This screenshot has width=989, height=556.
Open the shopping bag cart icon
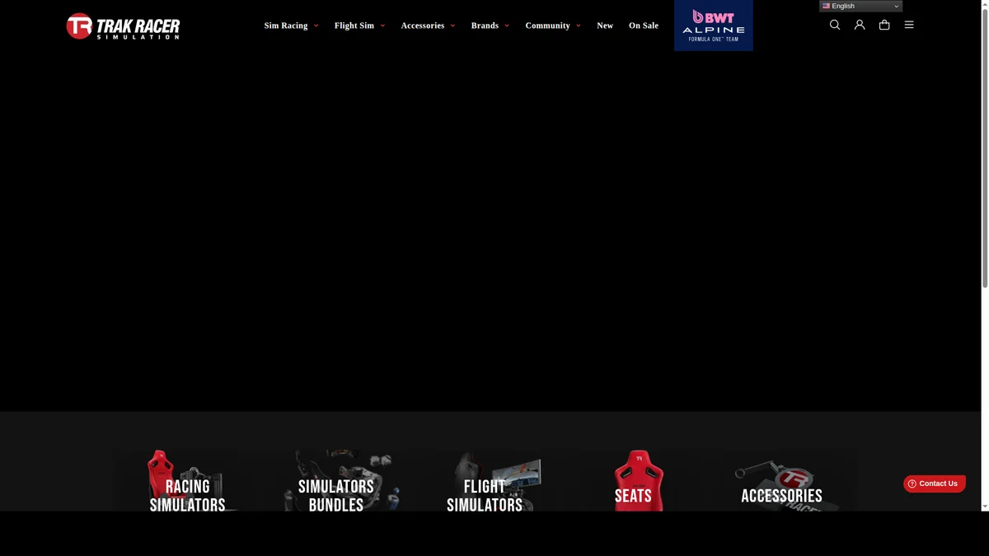pyautogui.click(x=884, y=25)
